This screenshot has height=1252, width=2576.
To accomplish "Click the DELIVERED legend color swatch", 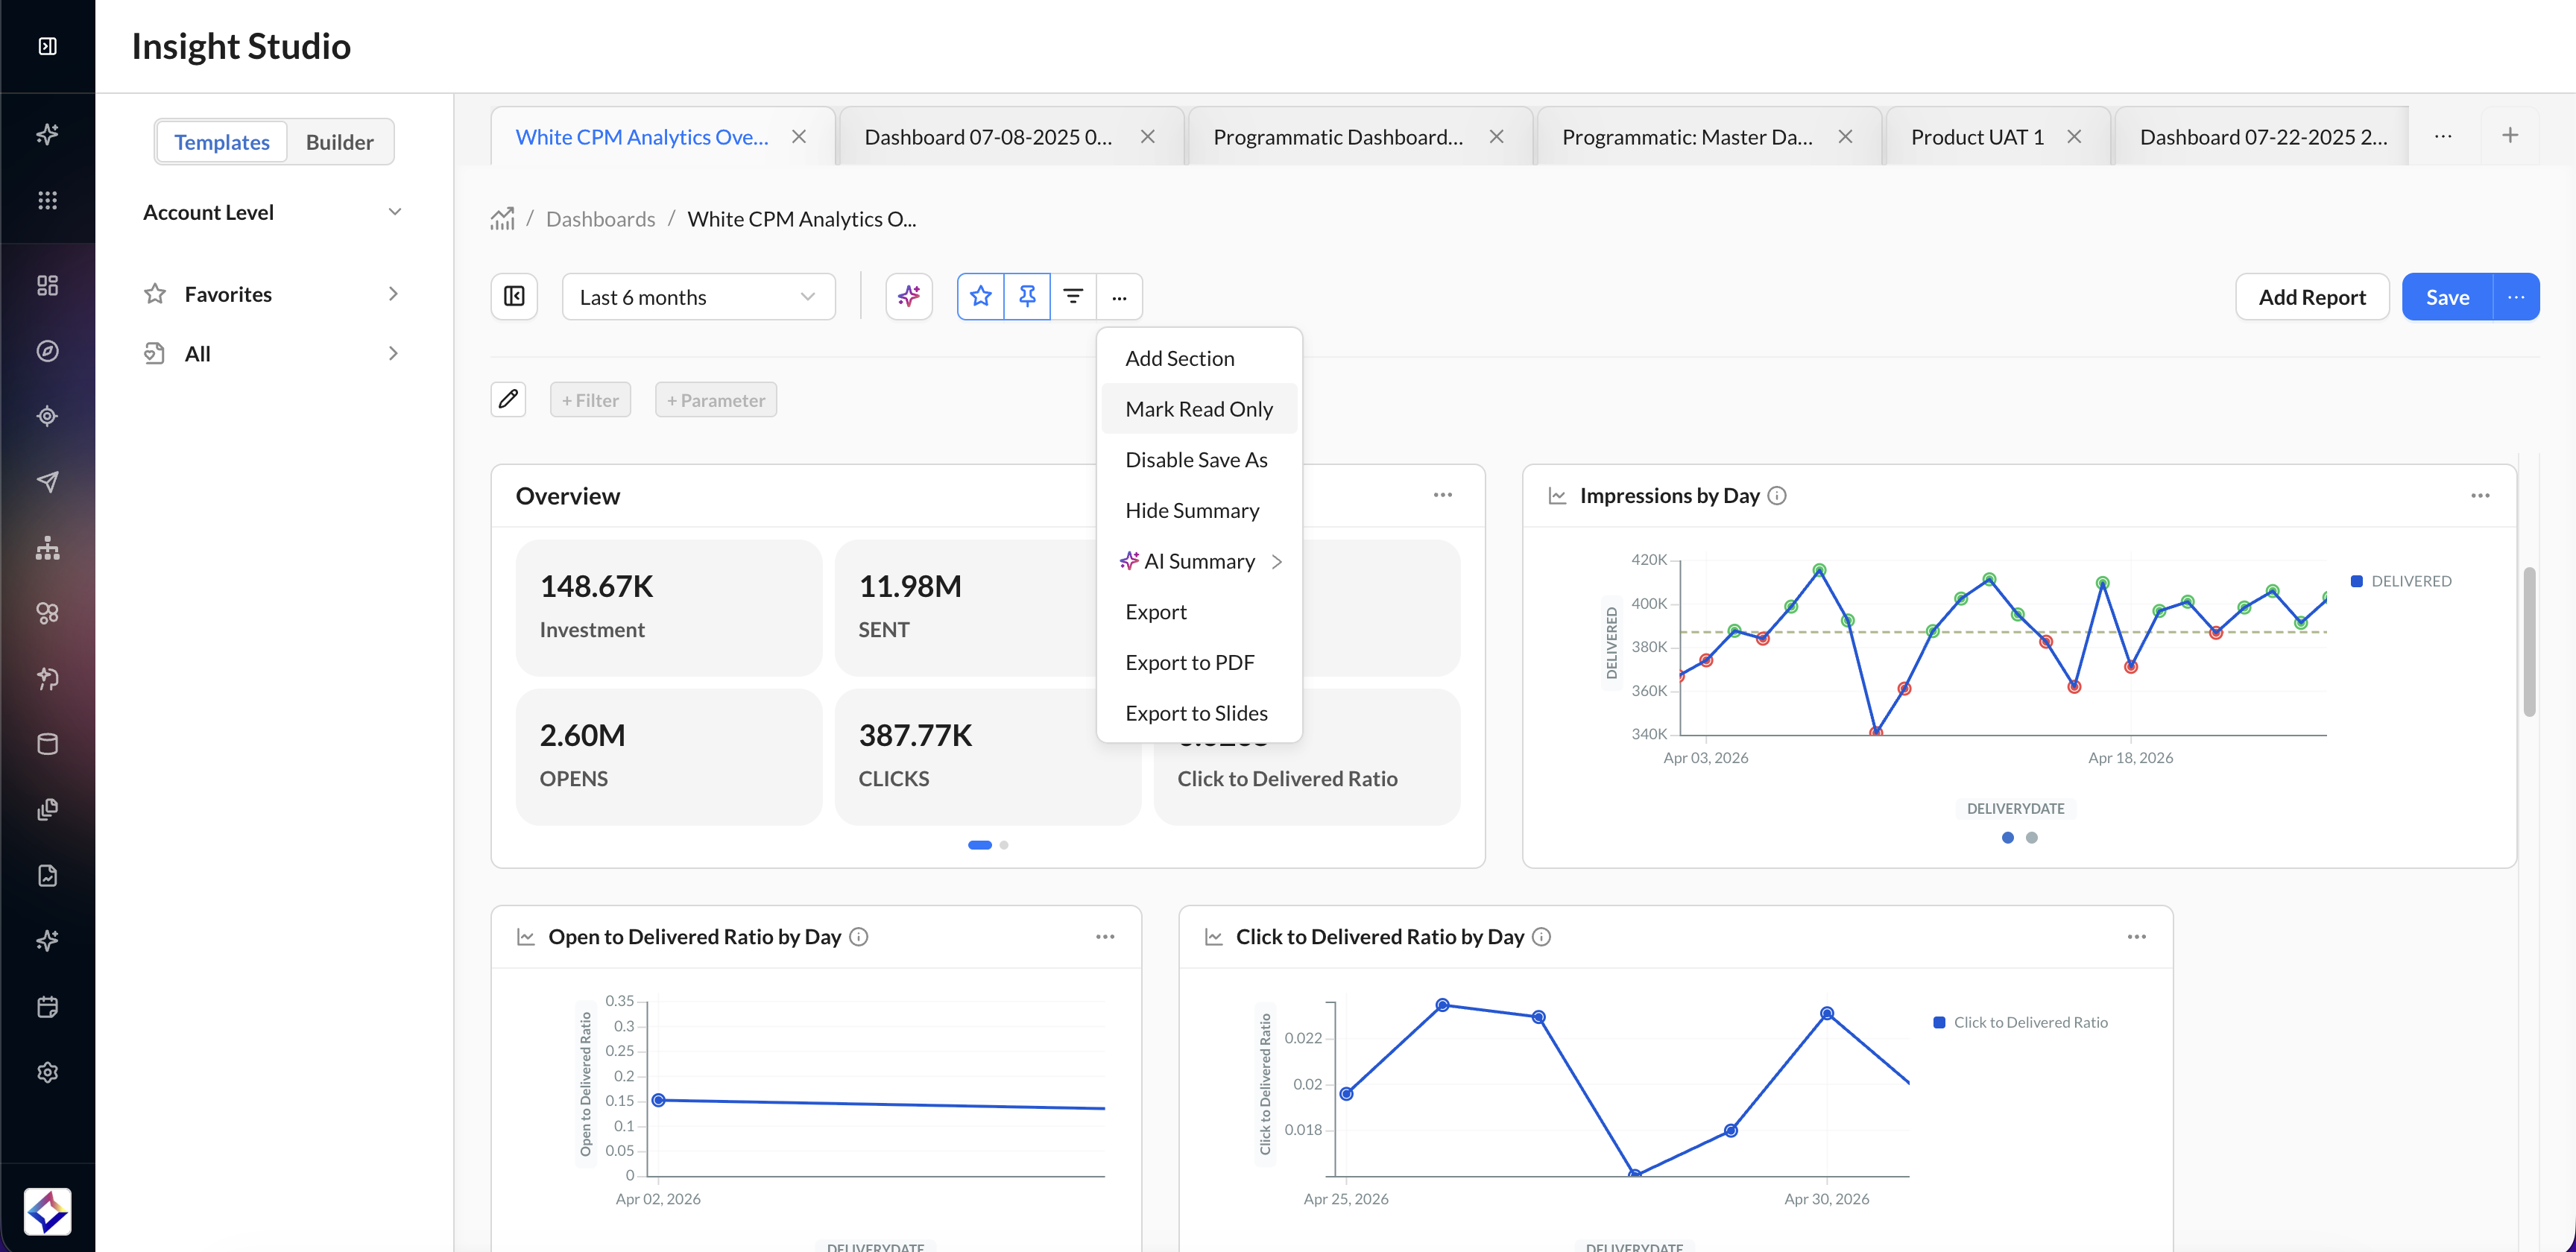I will click(x=2356, y=581).
